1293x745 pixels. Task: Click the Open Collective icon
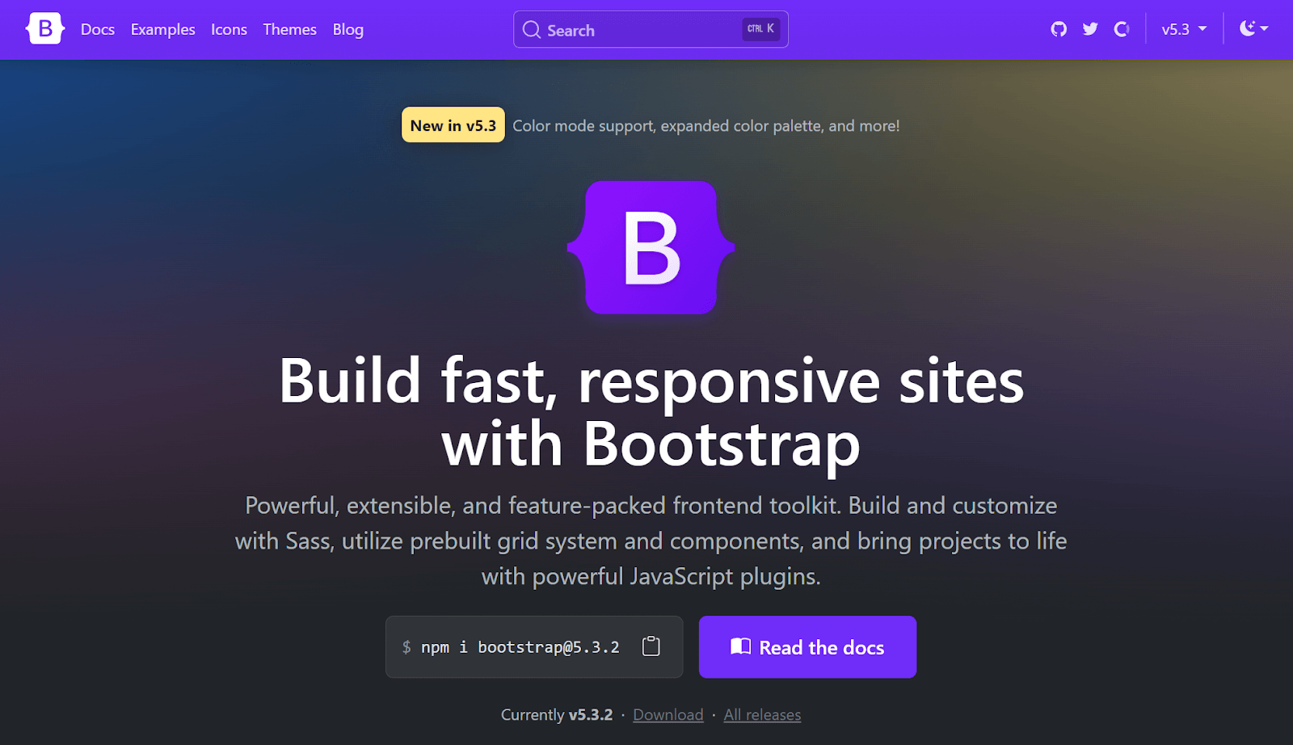pyautogui.click(x=1121, y=28)
